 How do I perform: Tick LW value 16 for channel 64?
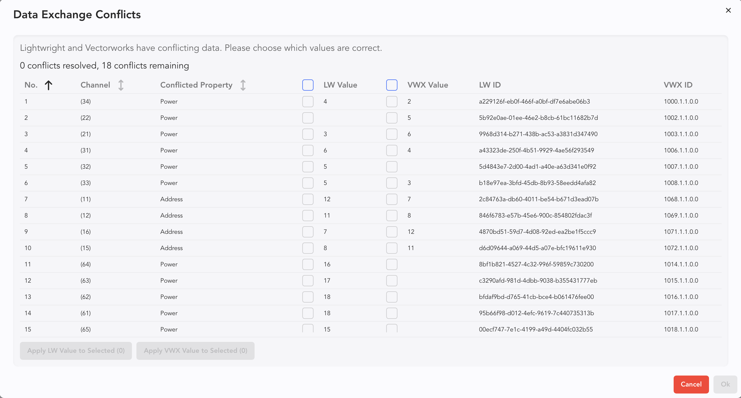click(x=308, y=264)
